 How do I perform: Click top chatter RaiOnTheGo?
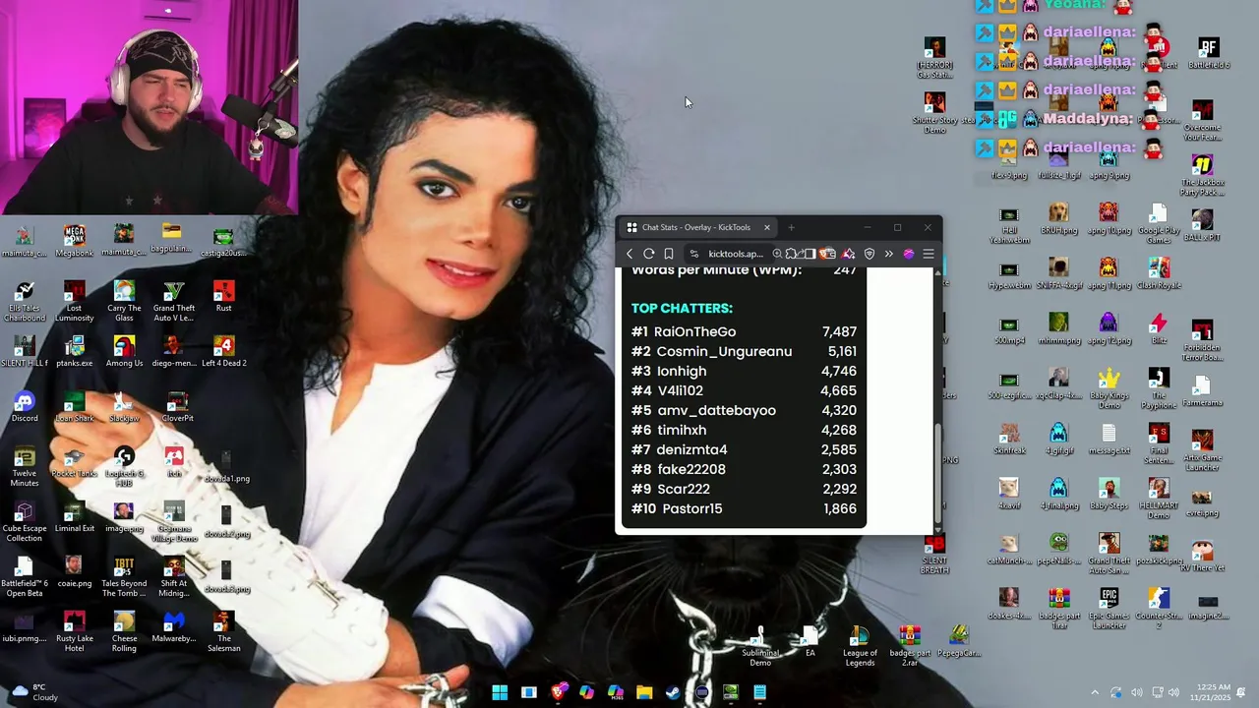[x=694, y=331]
